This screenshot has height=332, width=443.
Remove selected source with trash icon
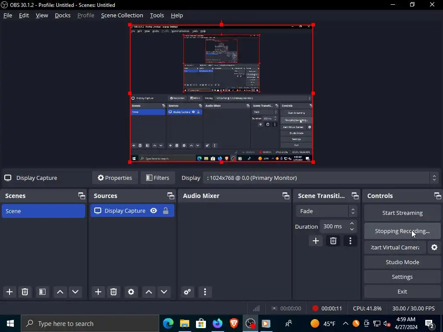pyautogui.click(x=114, y=292)
